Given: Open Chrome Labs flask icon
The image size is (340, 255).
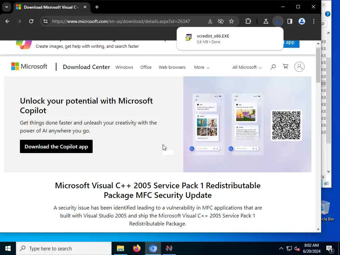Looking at the screenshot, I should pyautogui.click(x=266, y=21).
